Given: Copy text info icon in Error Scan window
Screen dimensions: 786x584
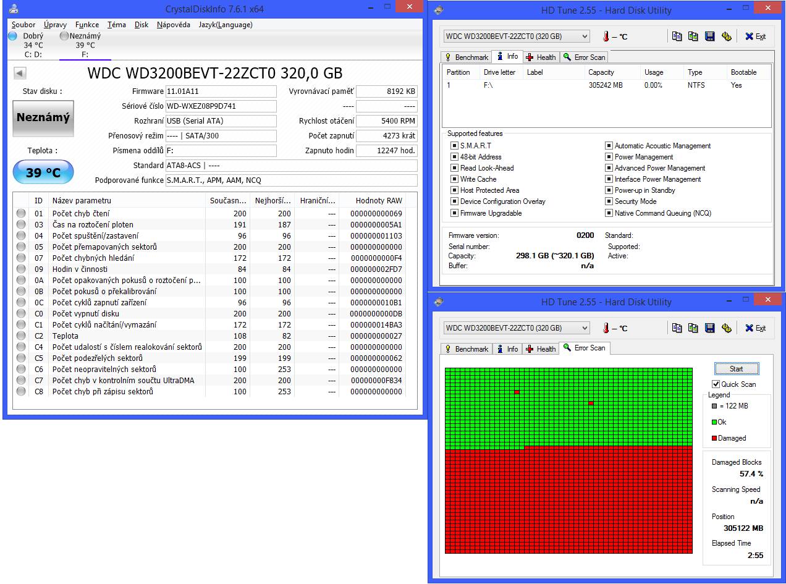Looking at the screenshot, I should tap(677, 328).
